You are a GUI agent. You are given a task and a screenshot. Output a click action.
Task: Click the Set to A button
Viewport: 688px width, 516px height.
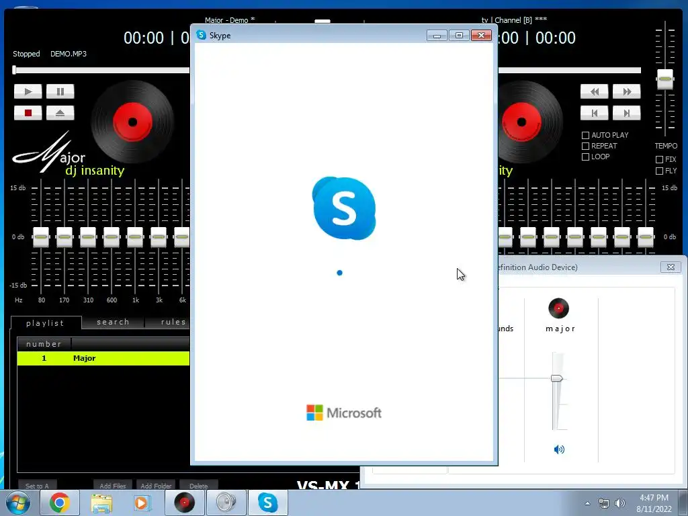click(38, 485)
